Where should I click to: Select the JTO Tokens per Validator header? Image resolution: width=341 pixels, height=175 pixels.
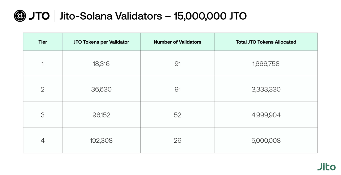(101, 42)
